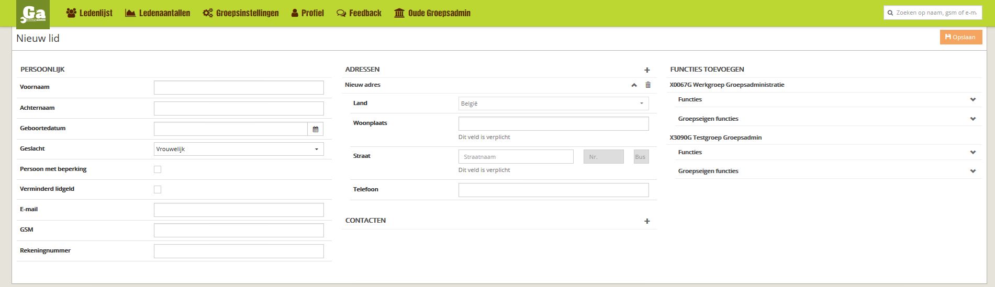The width and height of the screenshot is (995, 287).
Task: Focus the Woonplaats text field
Action: (553, 124)
